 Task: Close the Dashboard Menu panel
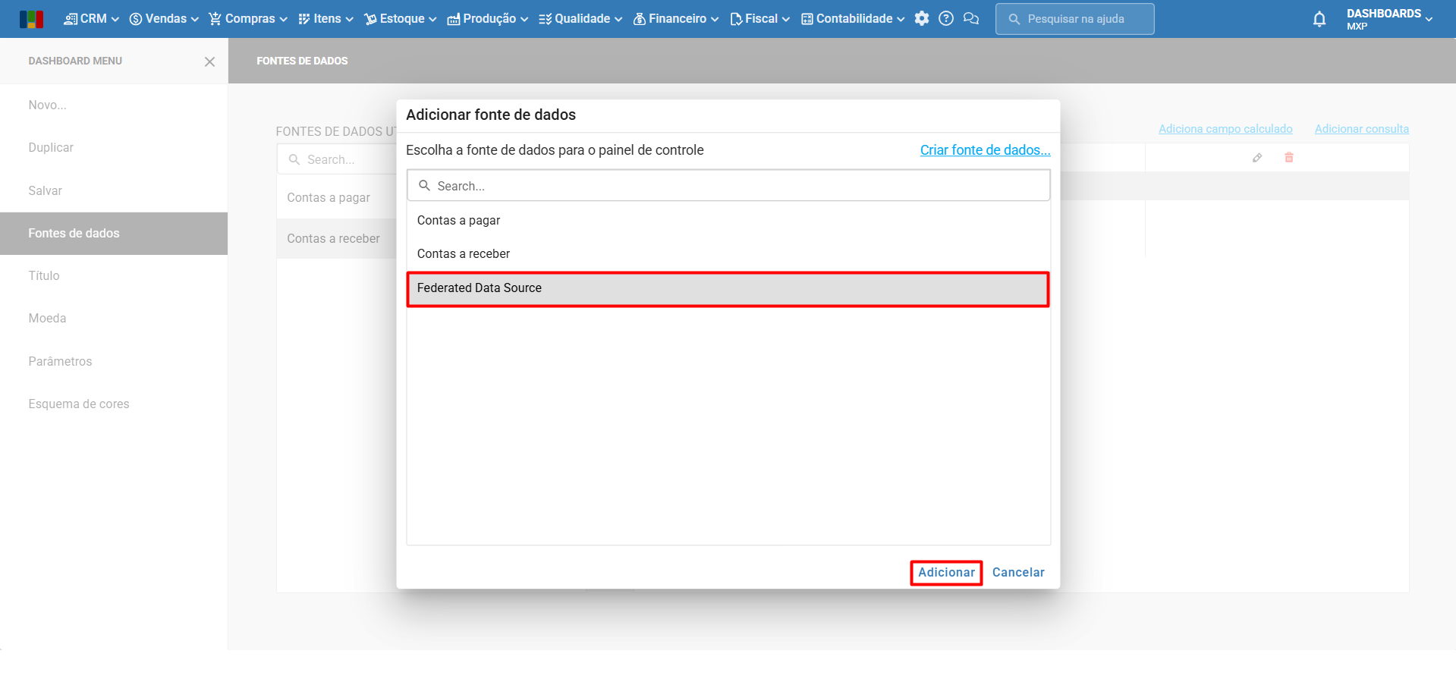(x=209, y=61)
